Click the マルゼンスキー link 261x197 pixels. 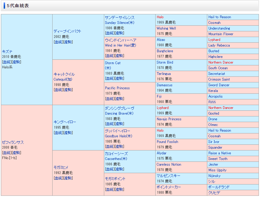pos(168,176)
